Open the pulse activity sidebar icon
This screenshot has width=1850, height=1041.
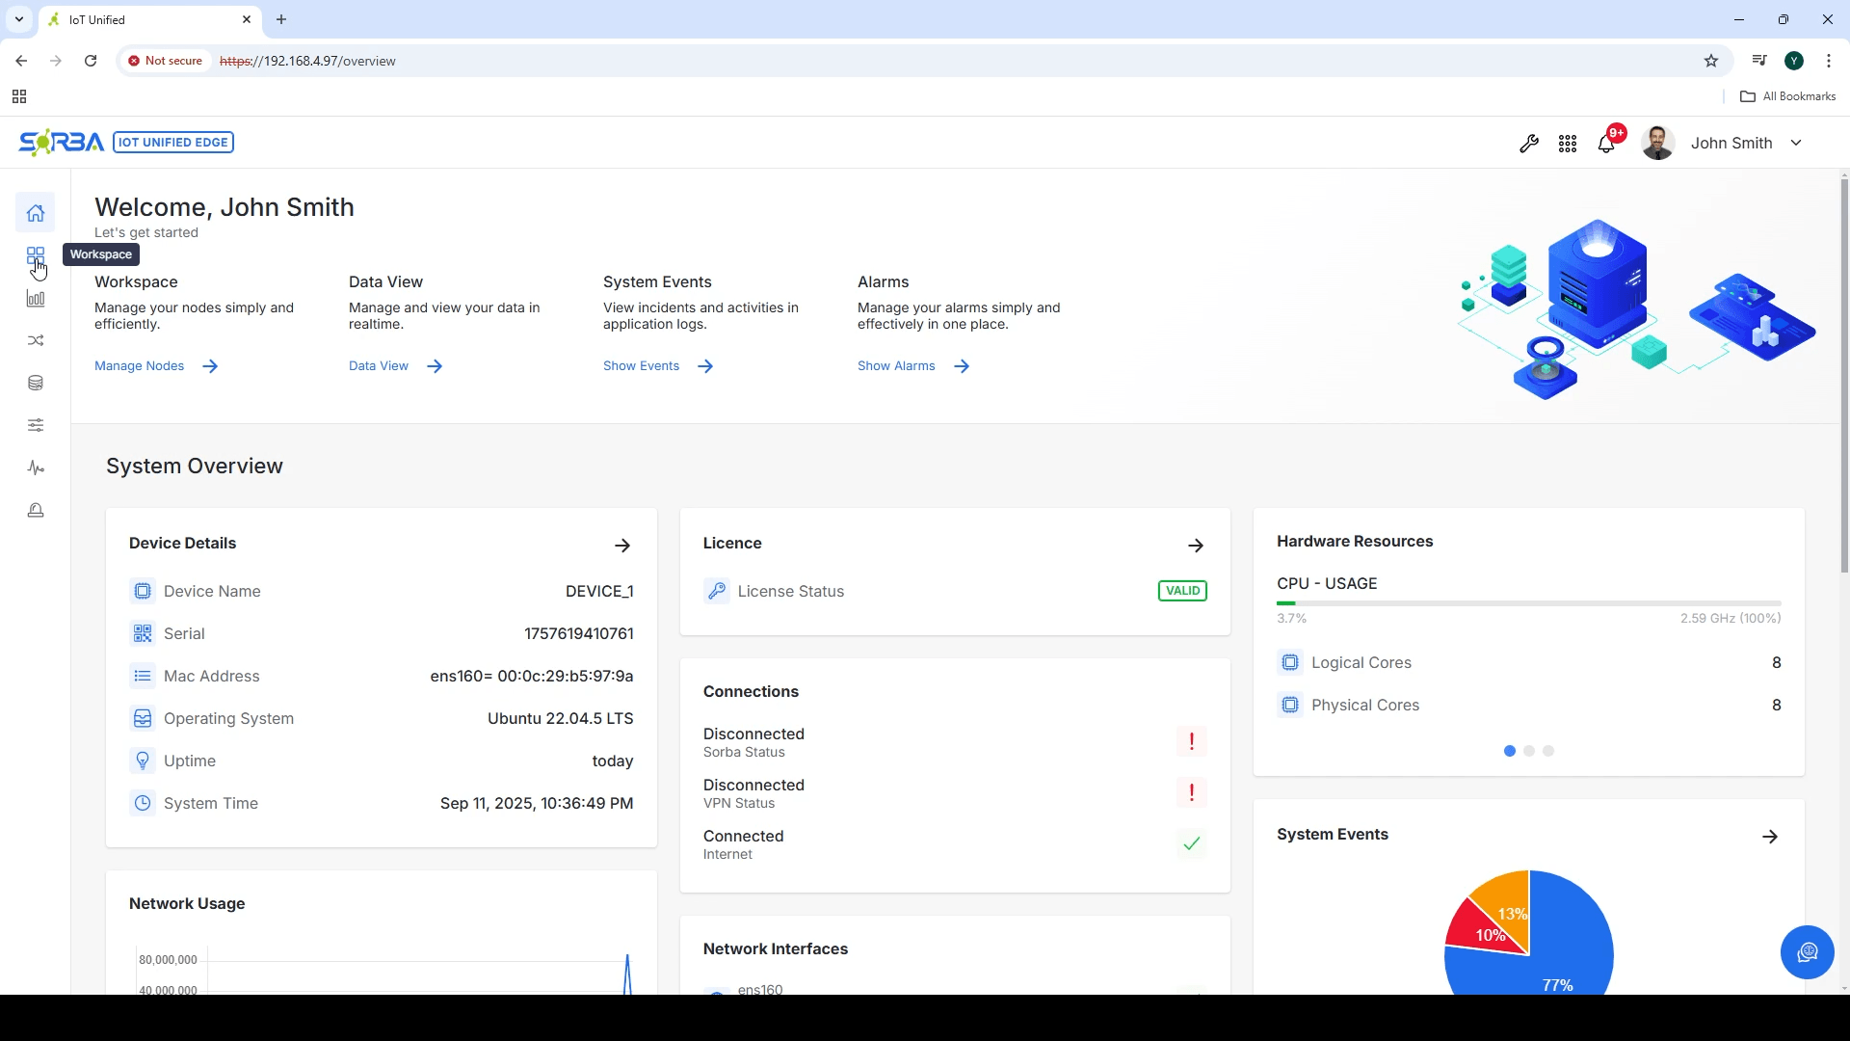(x=36, y=467)
